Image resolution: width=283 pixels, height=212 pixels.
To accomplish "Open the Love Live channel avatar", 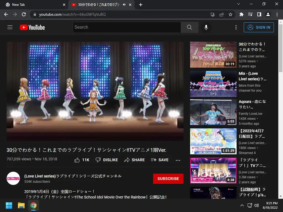I will [x=13, y=179].
